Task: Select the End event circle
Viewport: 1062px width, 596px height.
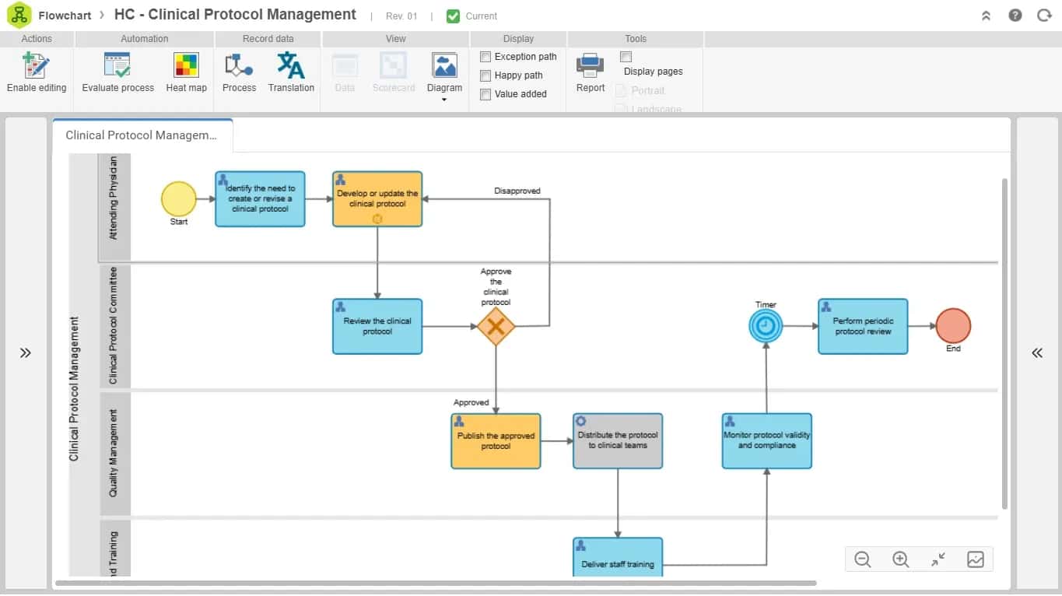Action: tap(953, 326)
